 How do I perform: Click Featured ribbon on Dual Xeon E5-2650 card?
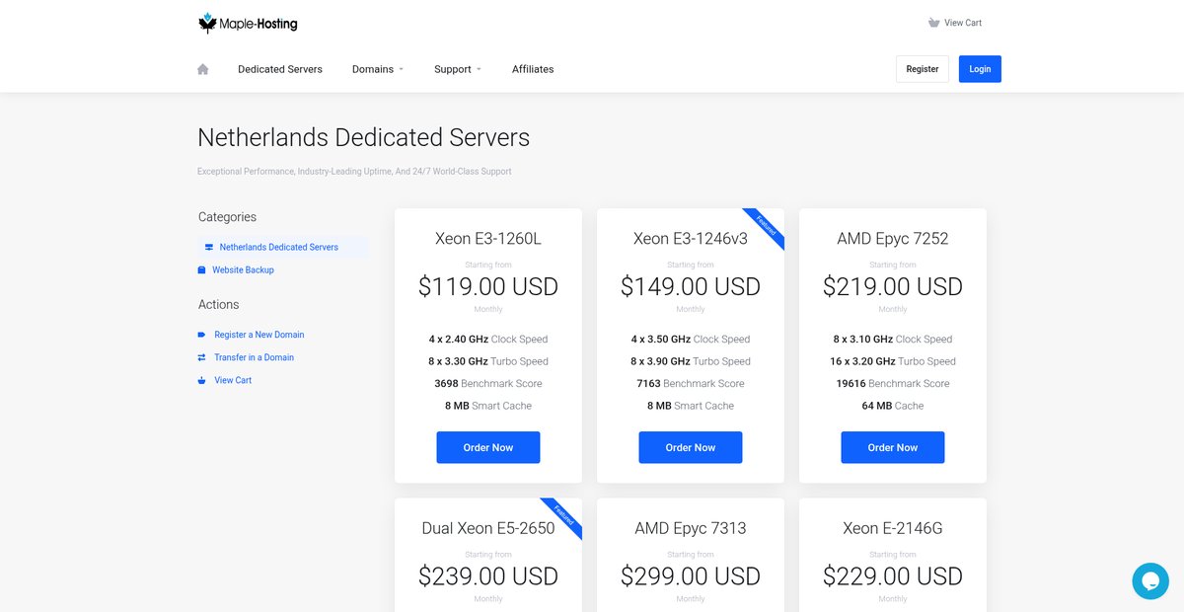pyautogui.click(x=563, y=517)
